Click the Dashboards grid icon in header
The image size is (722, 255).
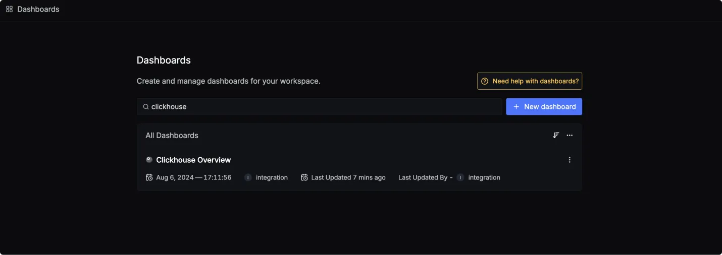pos(9,9)
